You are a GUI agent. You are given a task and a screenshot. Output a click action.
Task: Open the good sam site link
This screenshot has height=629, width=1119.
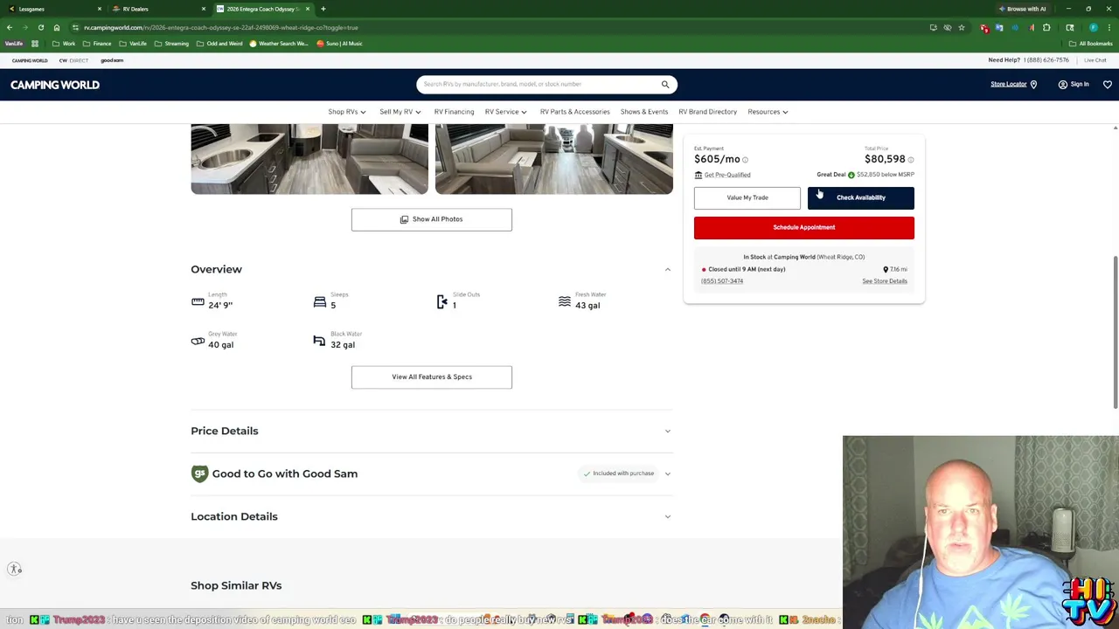[112, 60]
